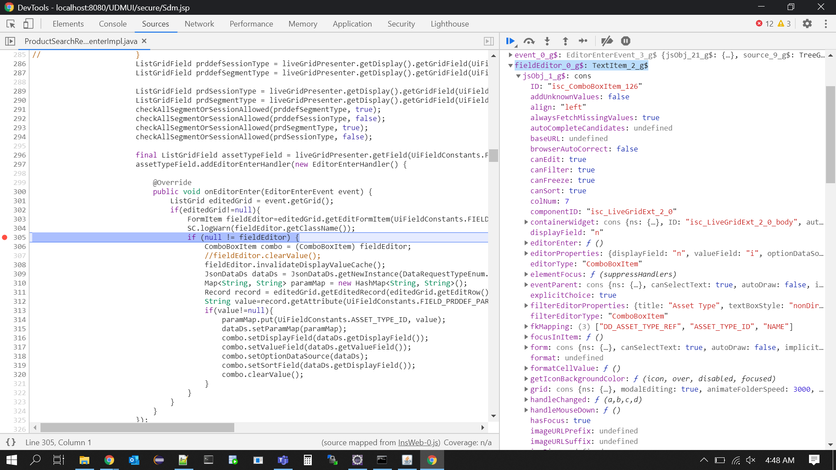Click Step out of current function

(x=565, y=41)
